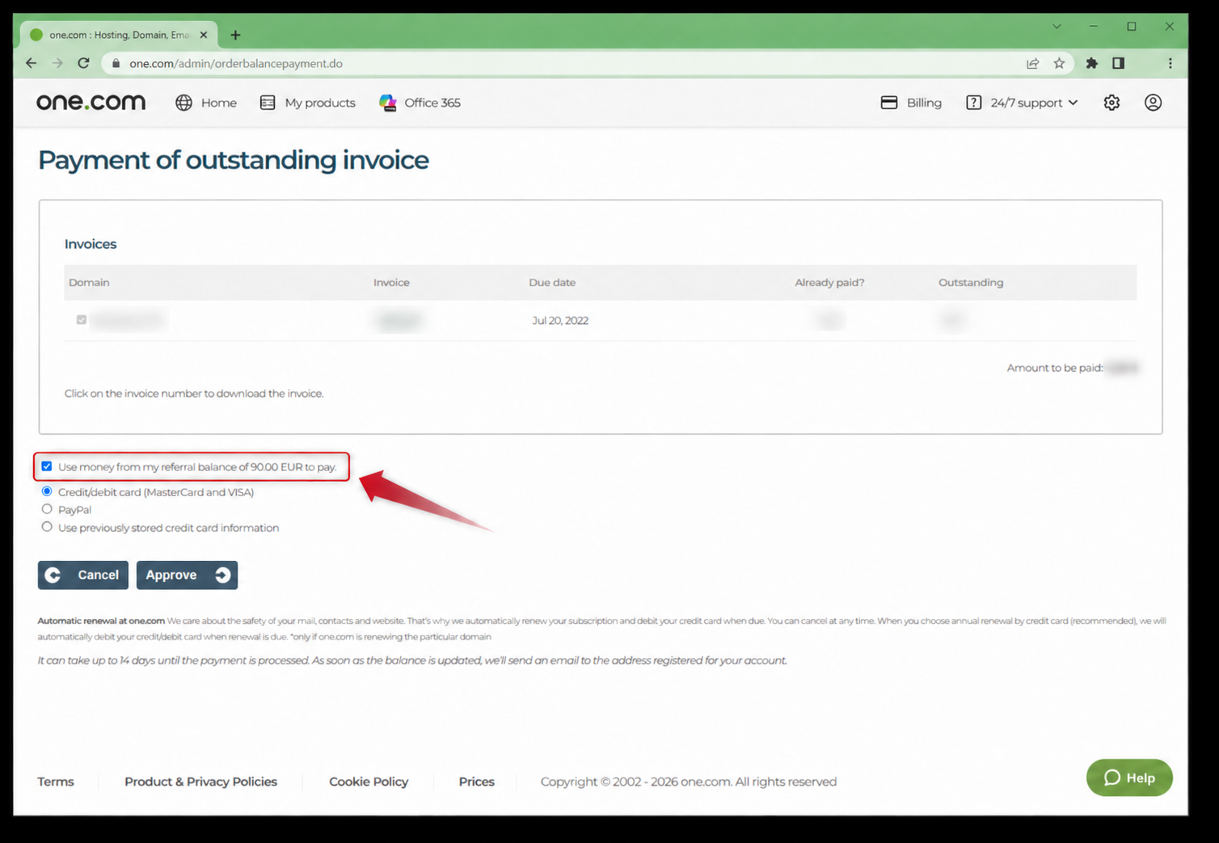Select previously stored credit card option
This screenshot has height=843, width=1219.
click(x=47, y=527)
